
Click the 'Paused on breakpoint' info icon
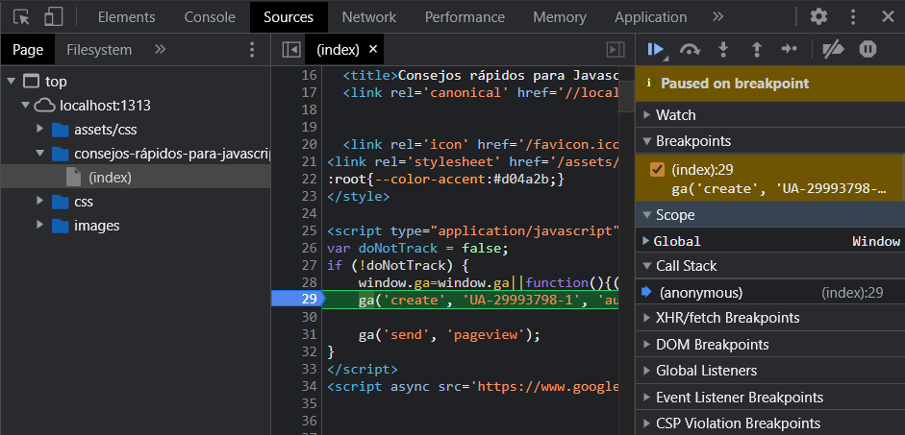[649, 83]
